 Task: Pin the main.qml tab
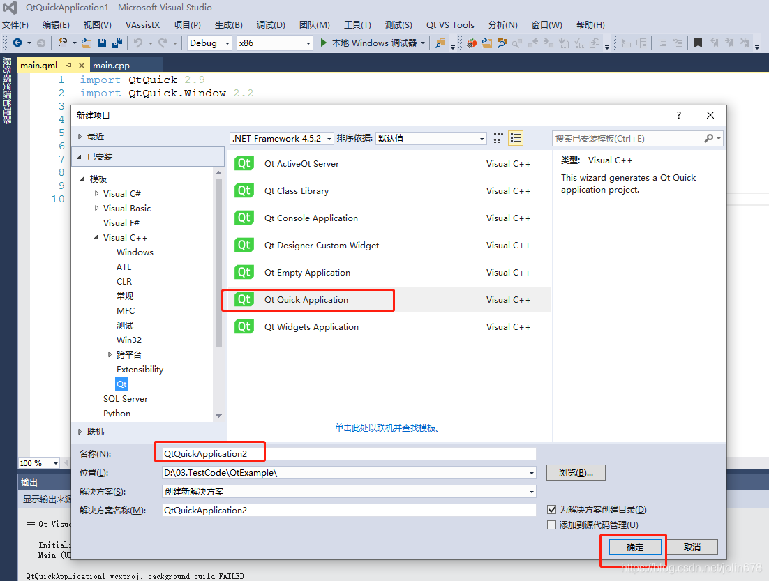(x=68, y=65)
